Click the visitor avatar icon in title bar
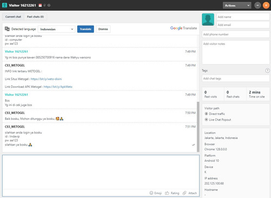 tap(4, 5)
